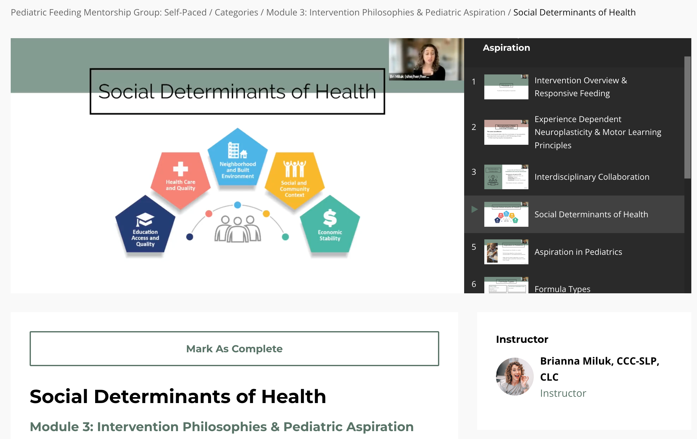The image size is (697, 439).
Task: Open Pediatric Feeding Mentorship Group breadcrumb link
Action: pyautogui.click(x=108, y=12)
